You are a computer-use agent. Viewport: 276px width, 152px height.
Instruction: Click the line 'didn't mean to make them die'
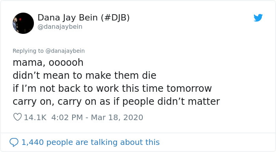tap(84, 76)
